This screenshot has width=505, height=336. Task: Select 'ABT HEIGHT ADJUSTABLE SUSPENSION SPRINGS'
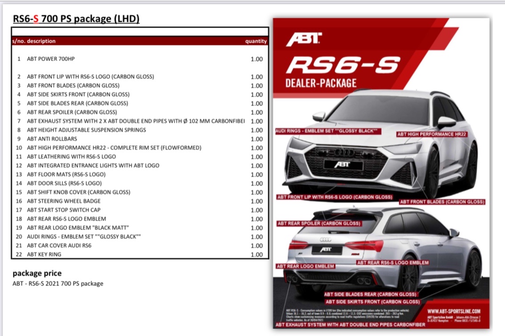pos(86,130)
